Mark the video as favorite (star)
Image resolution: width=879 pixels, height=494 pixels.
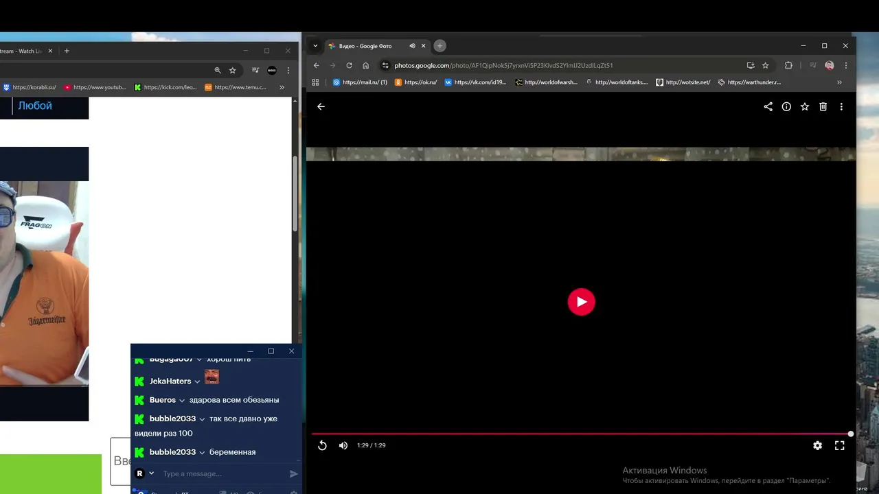[804, 106]
